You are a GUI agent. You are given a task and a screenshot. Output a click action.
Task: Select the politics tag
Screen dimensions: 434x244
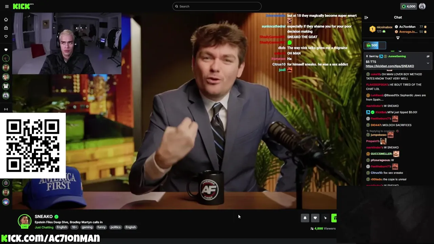tap(115, 227)
